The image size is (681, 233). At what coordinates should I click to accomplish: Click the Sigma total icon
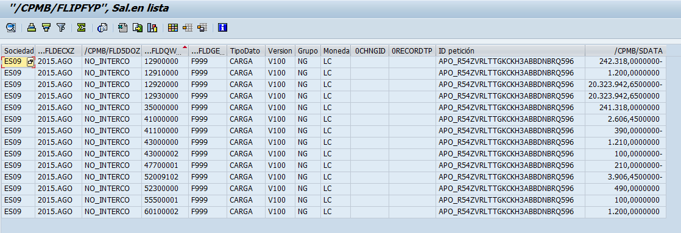81,28
